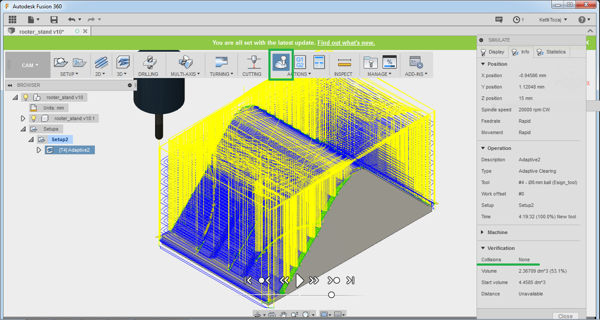600x320 pixels.
Task: Collapse the Verification section
Action: click(x=484, y=248)
